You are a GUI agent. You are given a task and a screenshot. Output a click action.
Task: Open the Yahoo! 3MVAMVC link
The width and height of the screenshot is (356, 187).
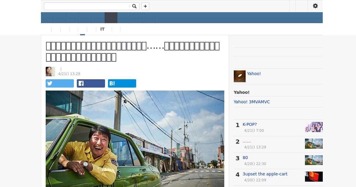252,102
